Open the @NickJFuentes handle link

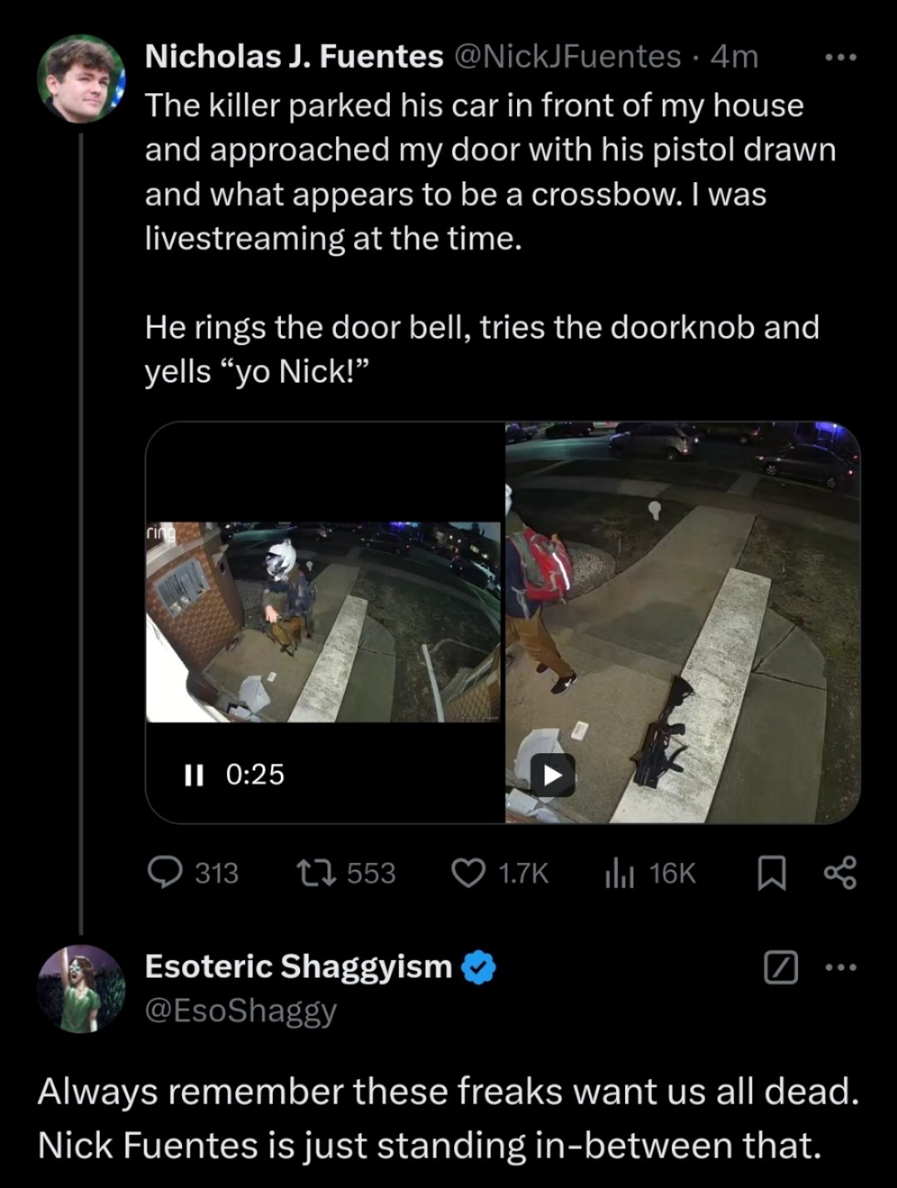click(566, 57)
